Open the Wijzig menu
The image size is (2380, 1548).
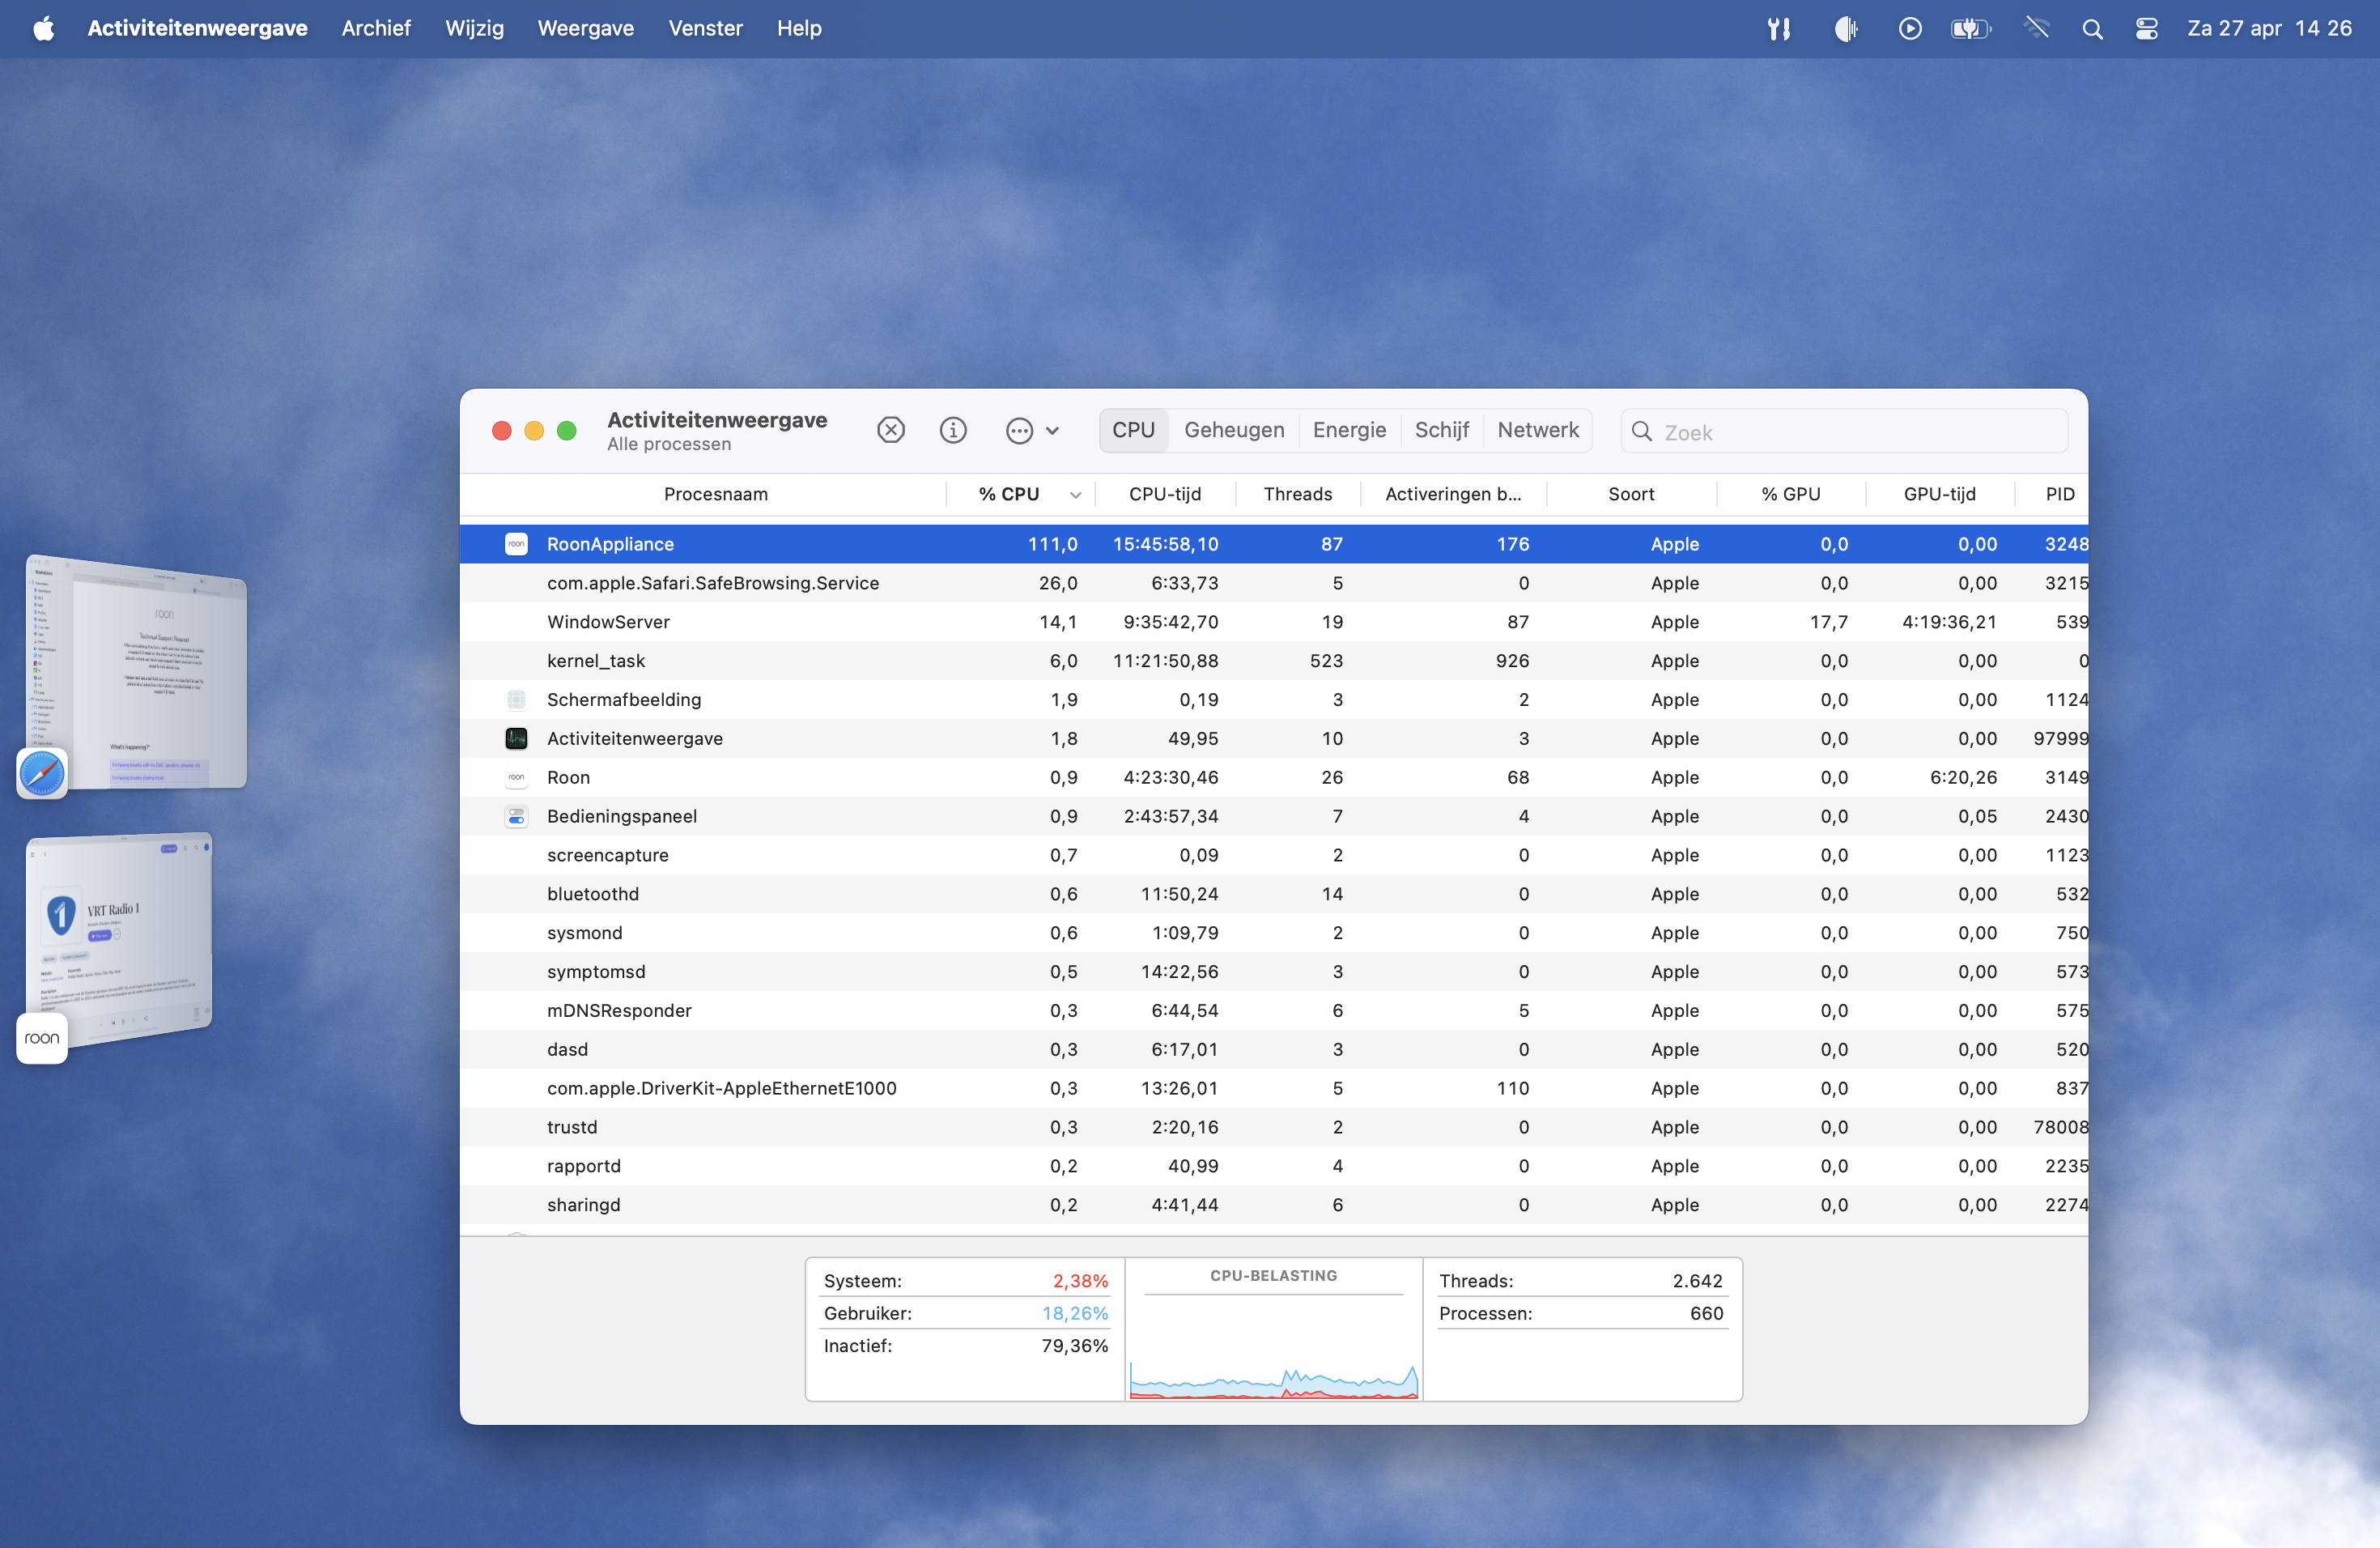(x=474, y=28)
